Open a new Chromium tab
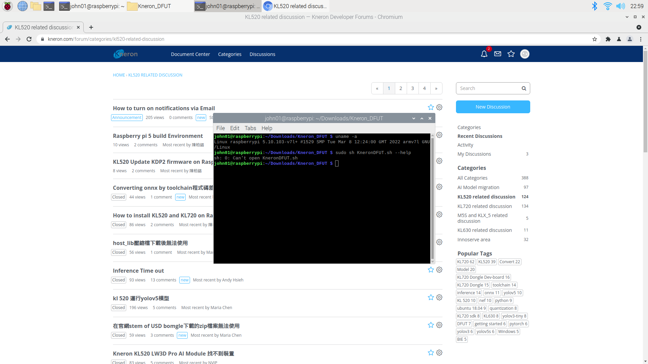The height and width of the screenshot is (364, 648). tap(91, 27)
